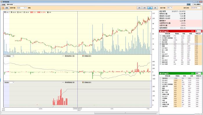Click the 2012/12/27 date marker on time axis
Image resolution: width=203 pixels, height=115 pixels.
pyautogui.click(x=77, y=108)
